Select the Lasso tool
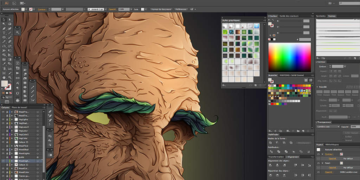This screenshot has height=180, width=360. pyautogui.click(x=9, y=24)
